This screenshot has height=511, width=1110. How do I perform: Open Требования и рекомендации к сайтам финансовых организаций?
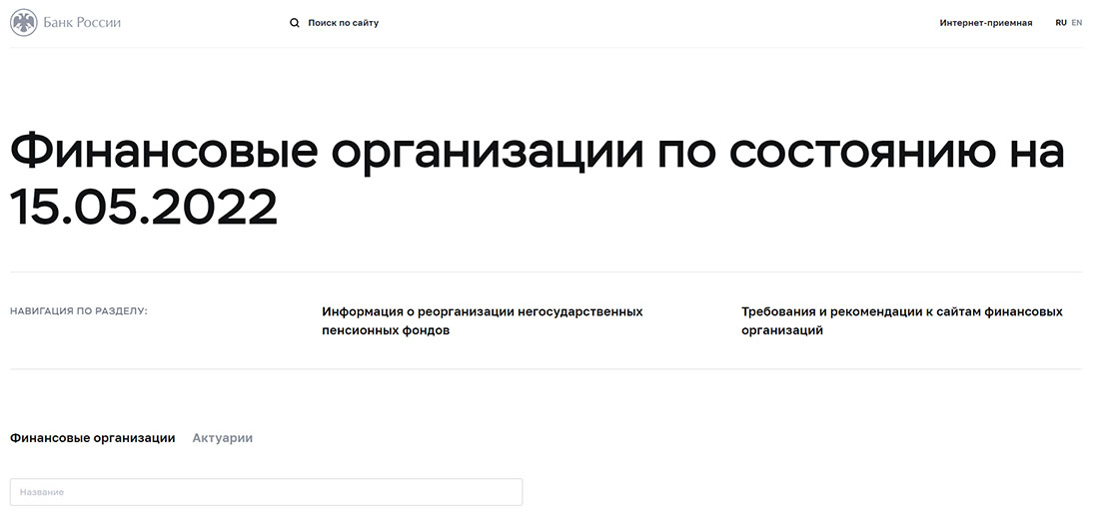[x=902, y=321]
